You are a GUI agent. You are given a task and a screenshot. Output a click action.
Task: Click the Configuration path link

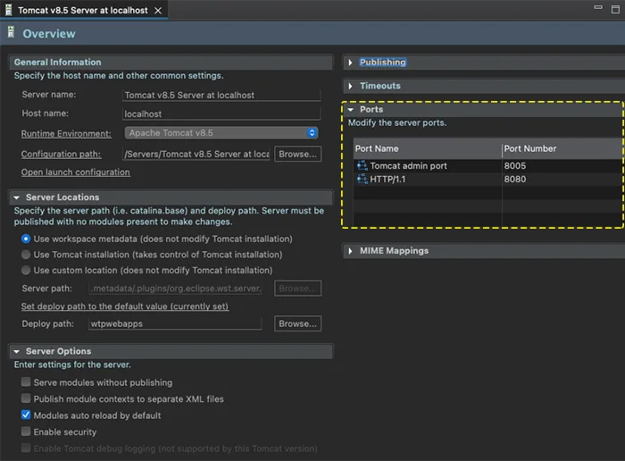click(x=61, y=154)
